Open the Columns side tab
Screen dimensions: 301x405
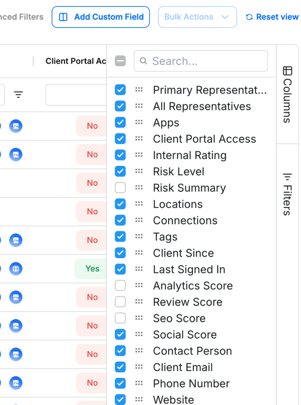click(288, 95)
